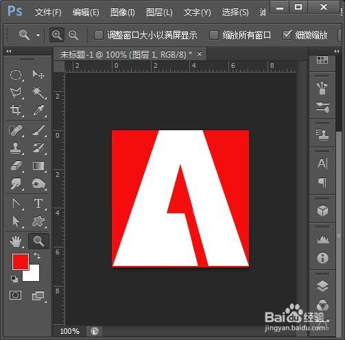Select the Crop tool
345x340 pixels.
pyautogui.click(x=16, y=110)
